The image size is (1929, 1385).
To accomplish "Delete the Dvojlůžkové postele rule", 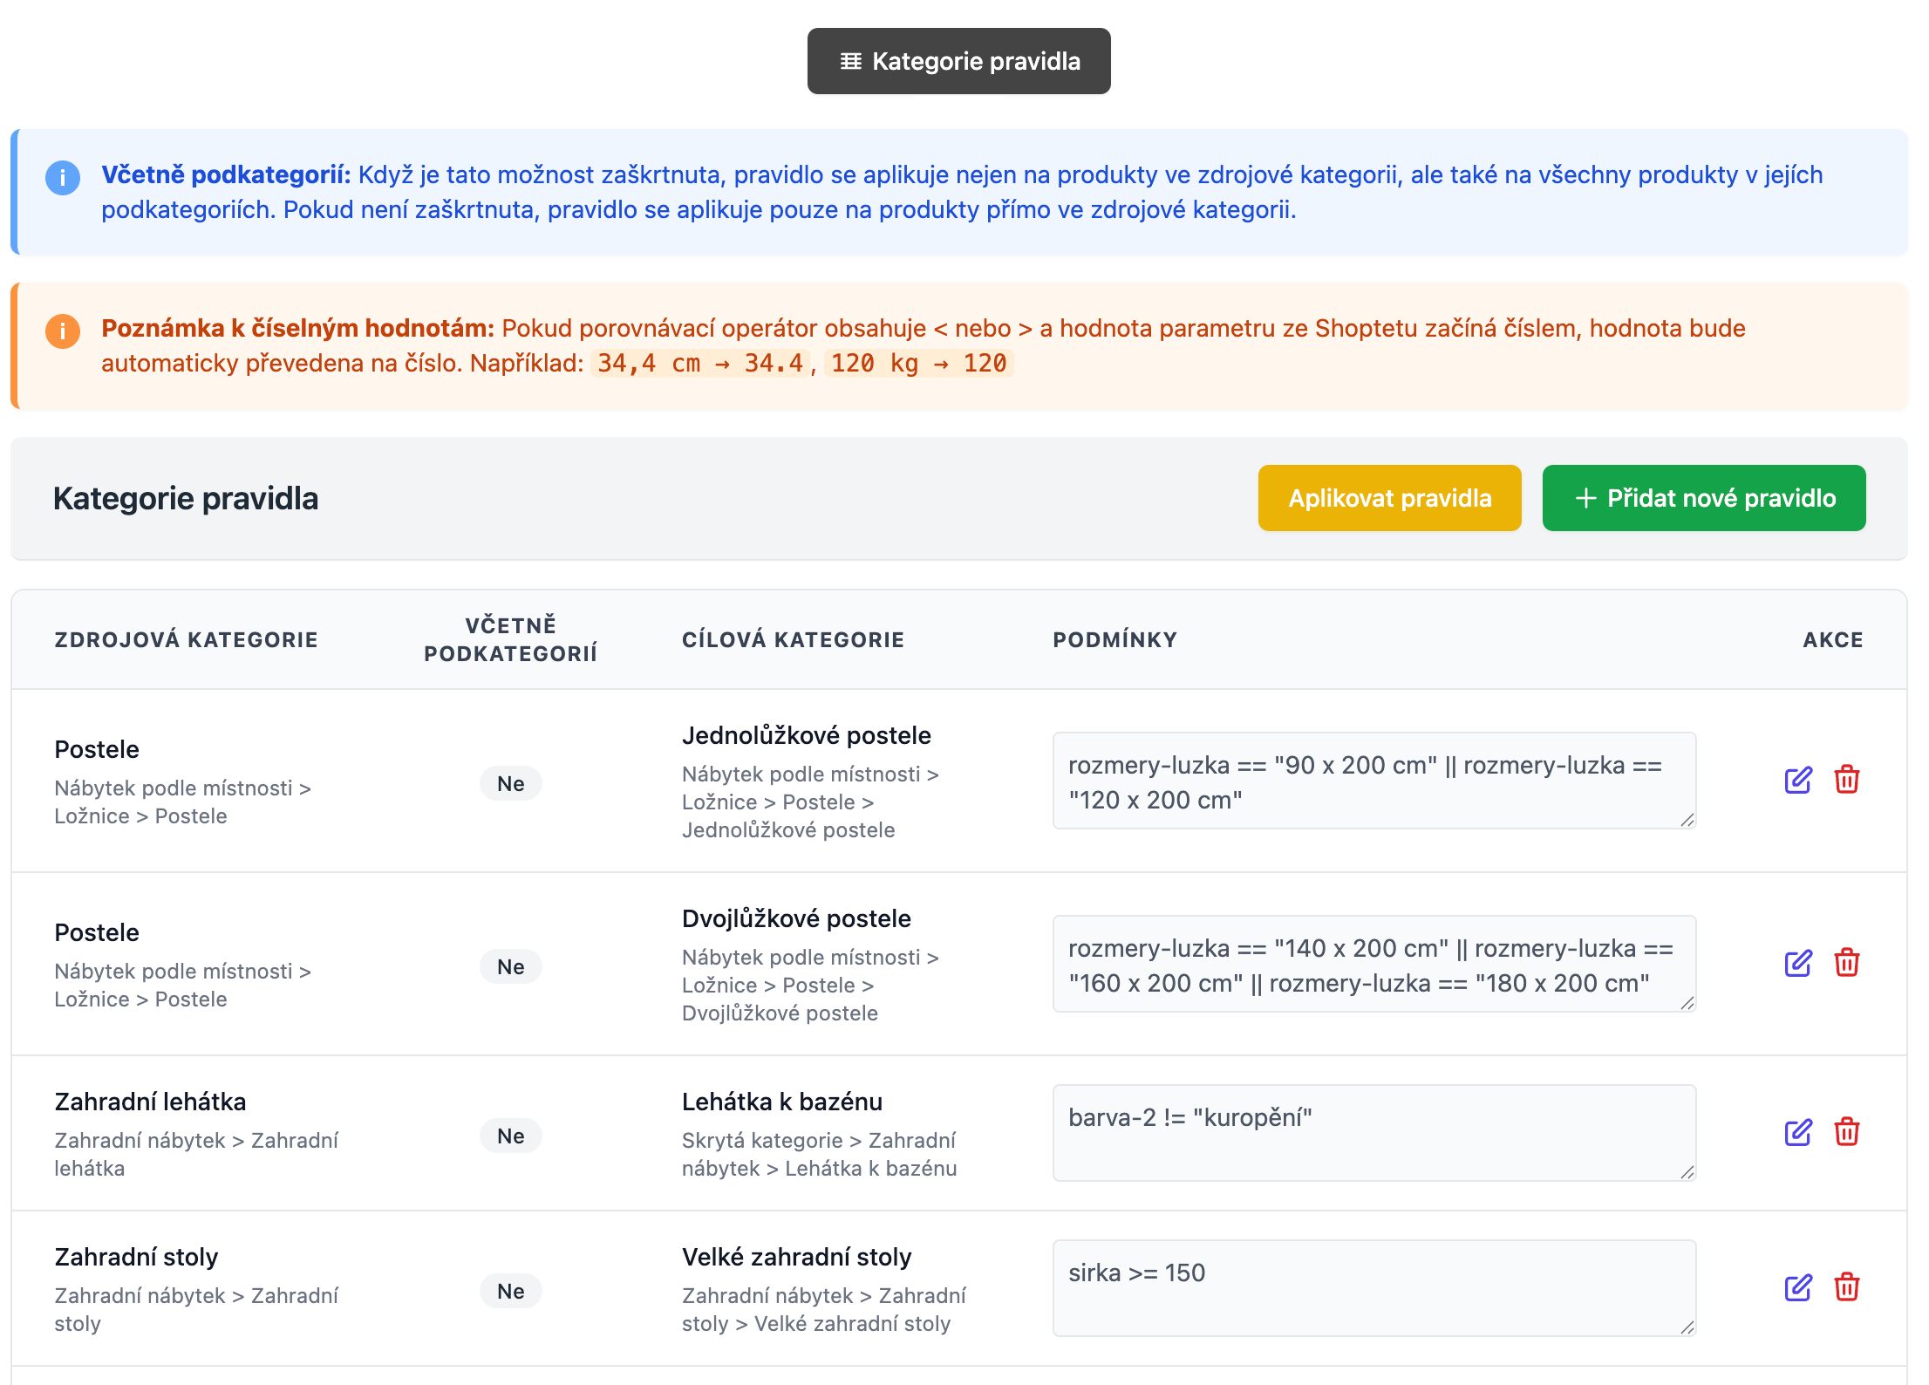I will [x=1846, y=963].
